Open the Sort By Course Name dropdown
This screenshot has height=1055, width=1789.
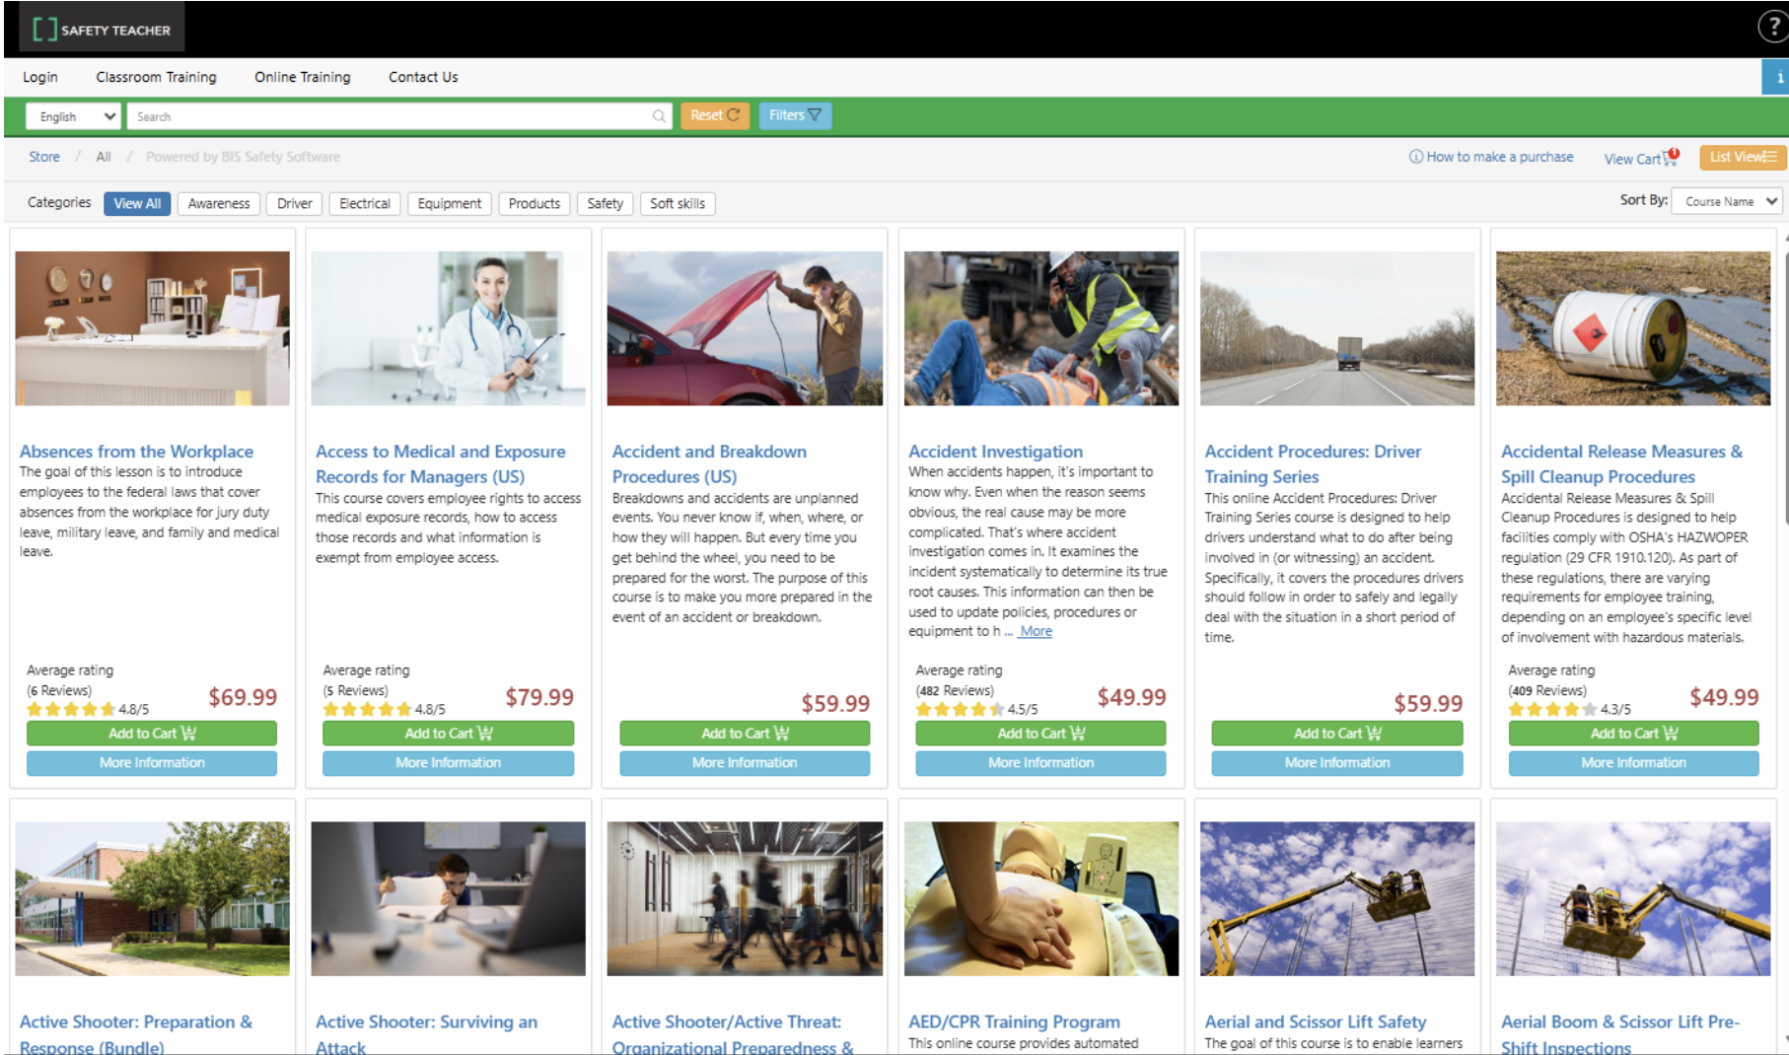click(1729, 201)
